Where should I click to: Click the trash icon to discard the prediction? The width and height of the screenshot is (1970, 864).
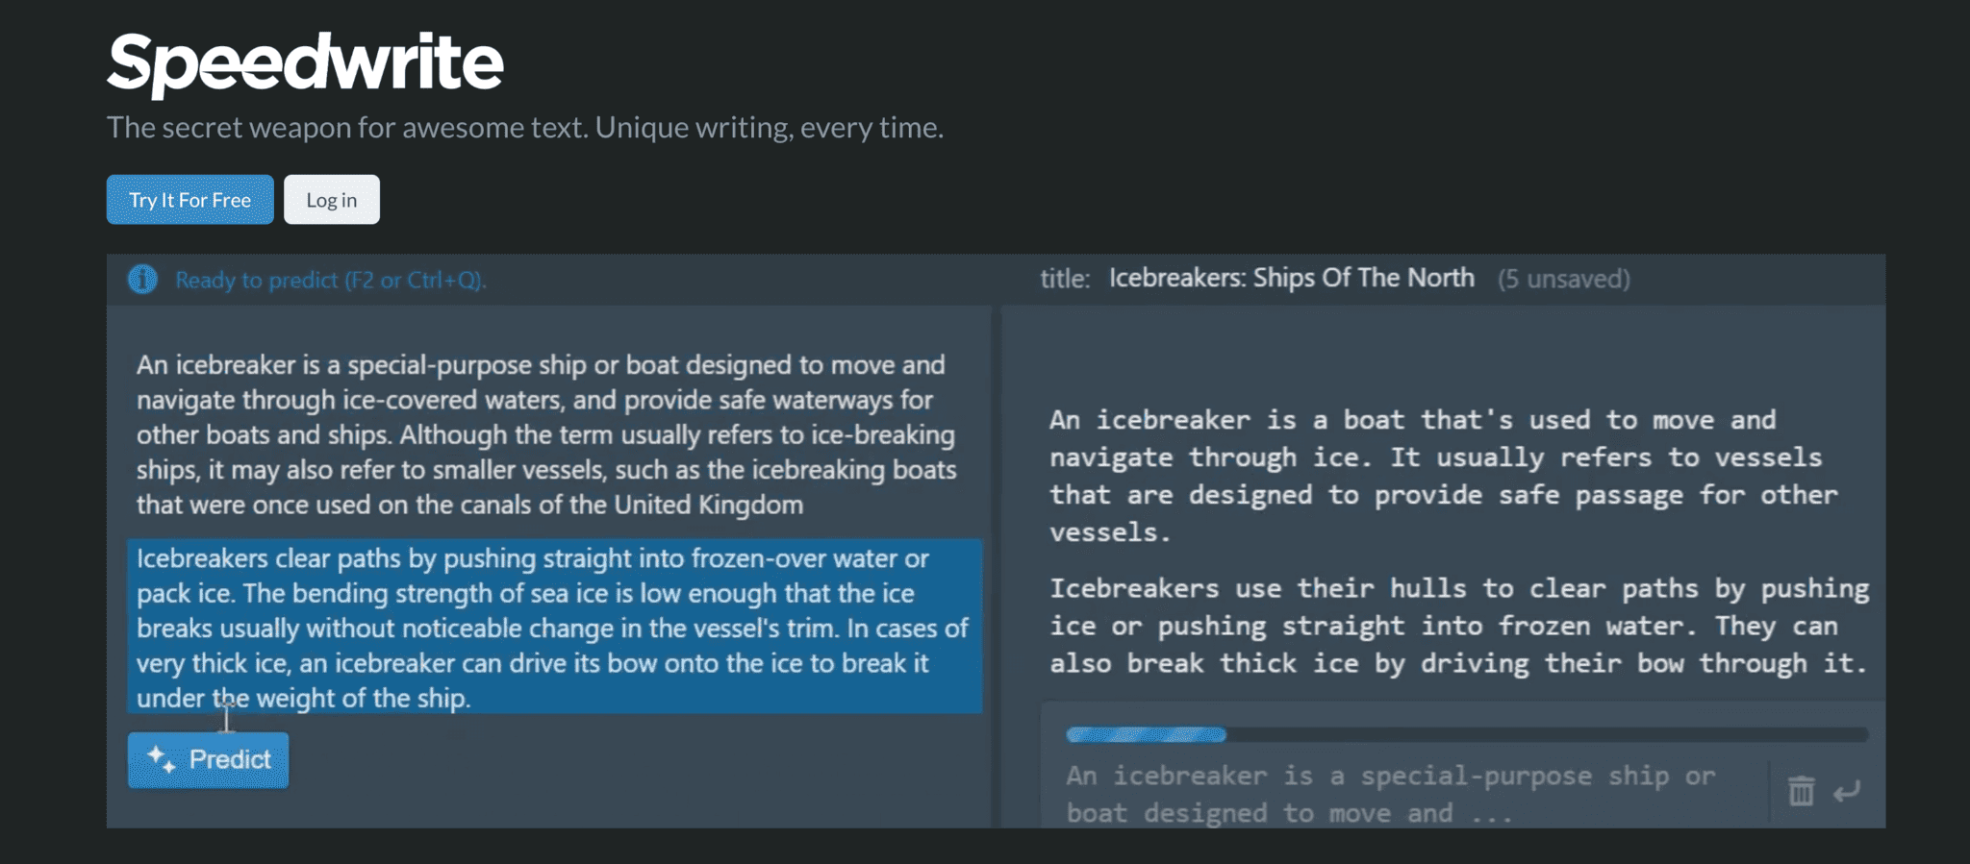click(x=1801, y=791)
